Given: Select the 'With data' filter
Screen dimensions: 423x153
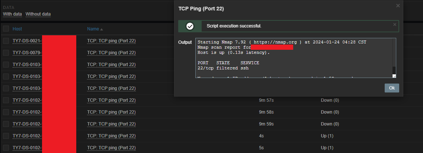Looking at the screenshot, I should (x=13, y=14).
